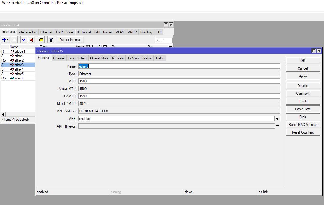Image resolution: width=324 pixels, height=205 pixels.
Task: Click the L2 MTU input field
Action: coord(179,96)
